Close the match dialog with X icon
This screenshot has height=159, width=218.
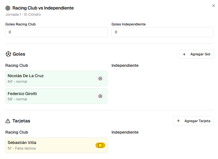click(x=214, y=6)
